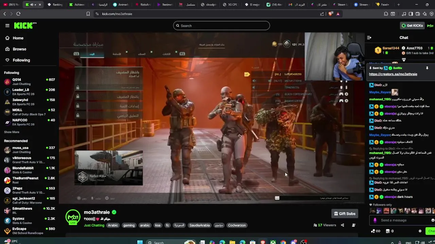Select the gaming tag
Viewport: 435px width, 244px height.
[x=129, y=225]
